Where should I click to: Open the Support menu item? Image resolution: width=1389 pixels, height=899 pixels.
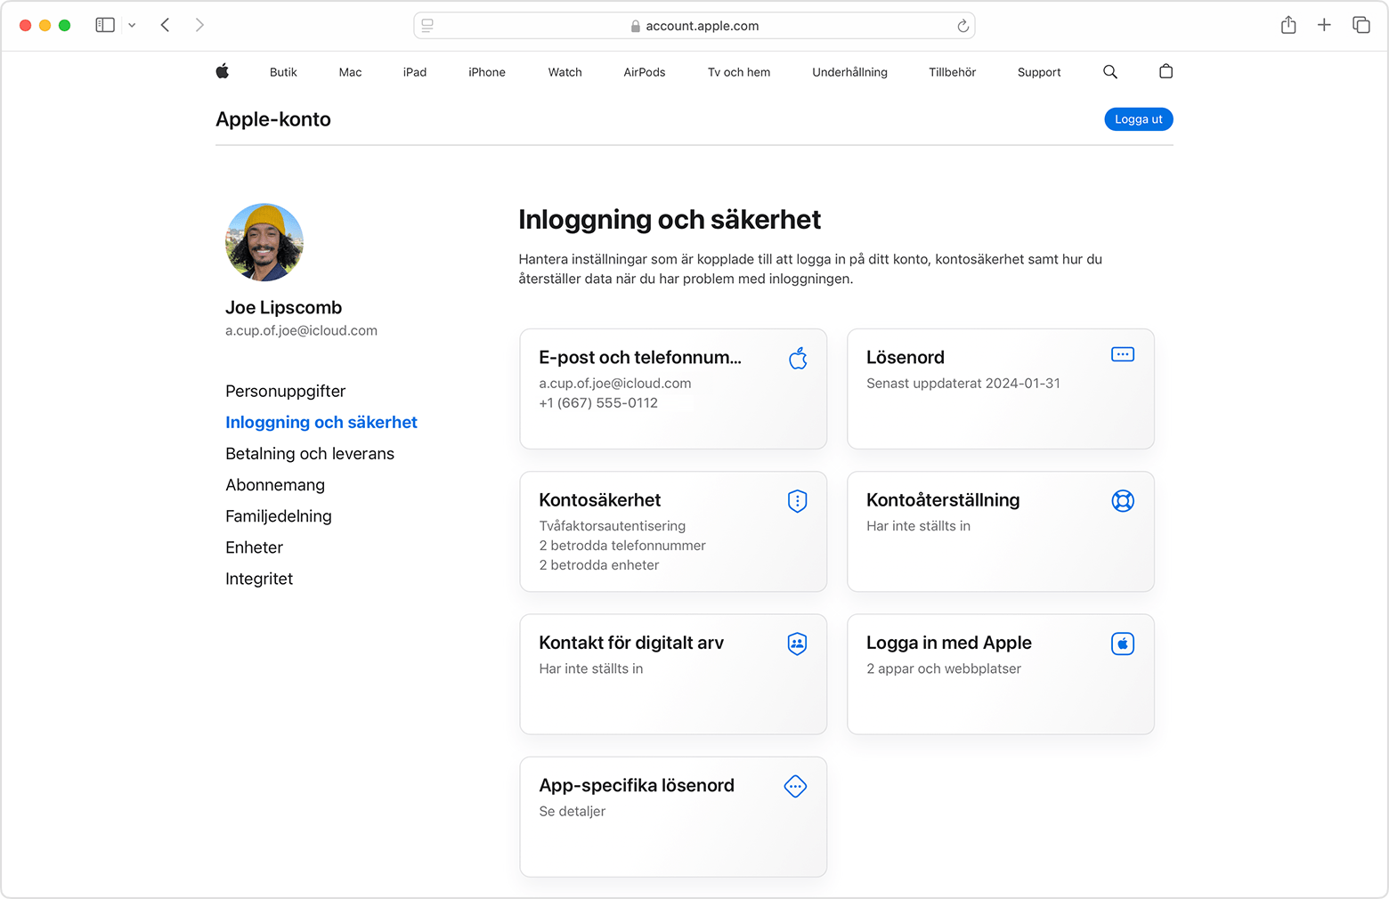(x=1039, y=72)
